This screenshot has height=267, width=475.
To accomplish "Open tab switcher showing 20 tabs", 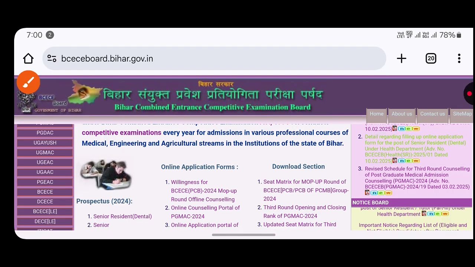I will point(431,59).
